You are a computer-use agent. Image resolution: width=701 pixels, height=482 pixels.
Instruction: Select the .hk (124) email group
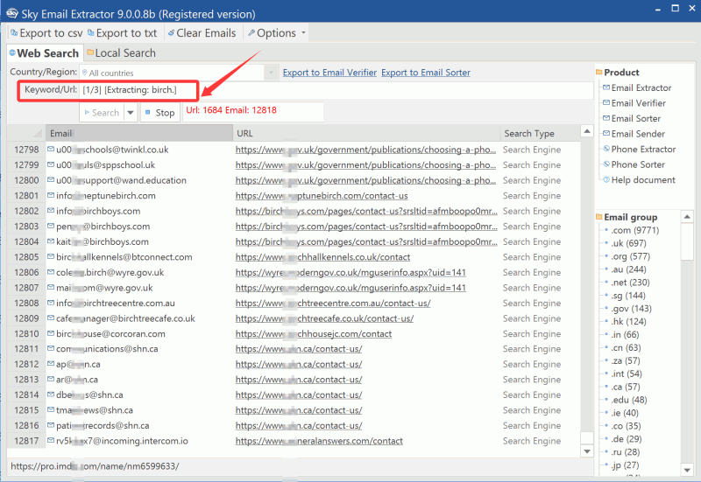pos(628,322)
